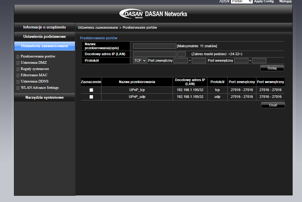Click 192.168.1.105/32 in UPnP_udp row
The height and width of the screenshot is (202, 302).
[x=190, y=97]
